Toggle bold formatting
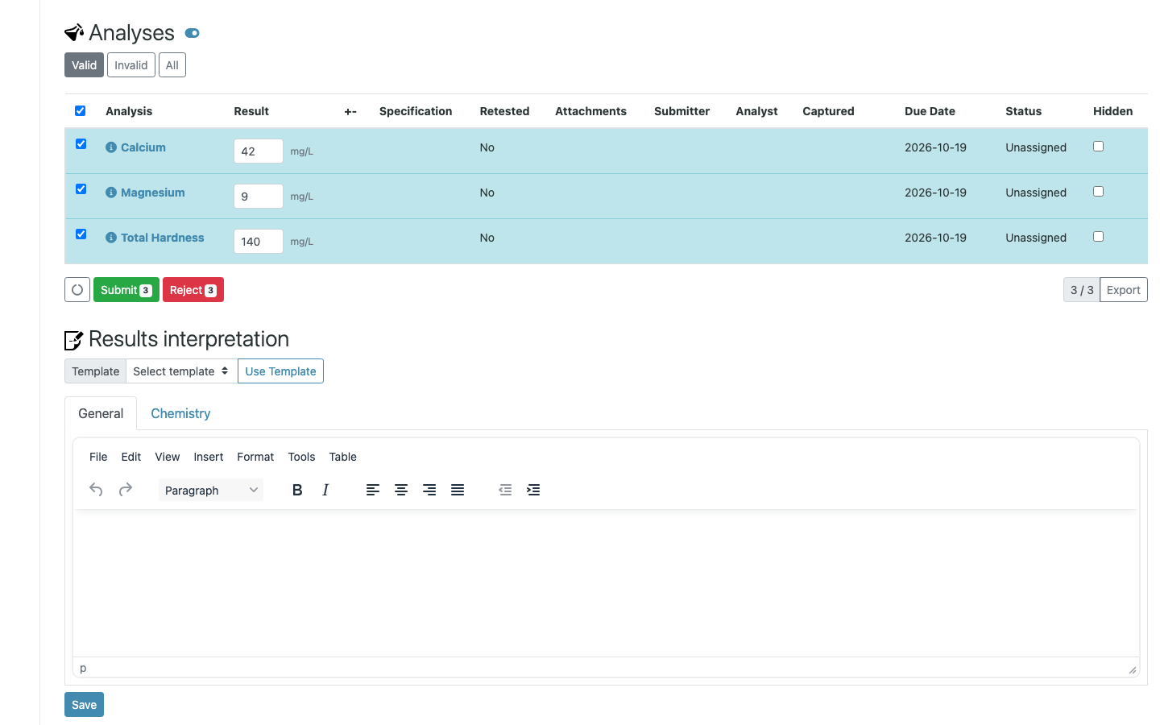The image size is (1160, 725). (297, 490)
